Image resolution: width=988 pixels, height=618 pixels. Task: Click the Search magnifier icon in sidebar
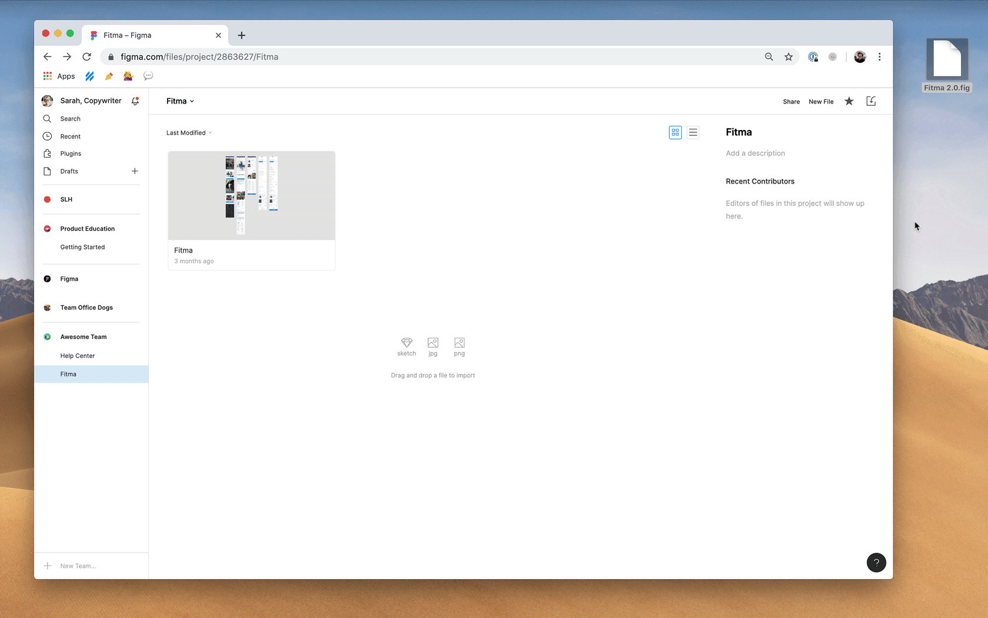click(x=47, y=119)
